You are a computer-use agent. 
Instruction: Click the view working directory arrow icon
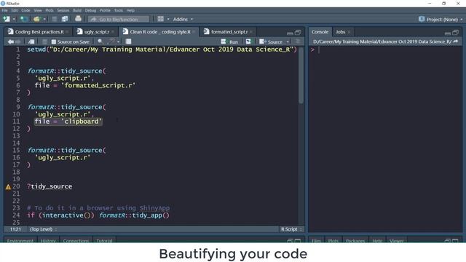pos(456,41)
